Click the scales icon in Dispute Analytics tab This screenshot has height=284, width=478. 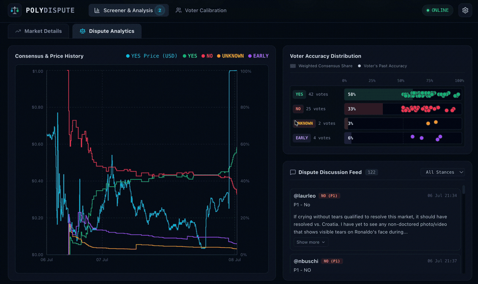pyautogui.click(x=82, y=31)
